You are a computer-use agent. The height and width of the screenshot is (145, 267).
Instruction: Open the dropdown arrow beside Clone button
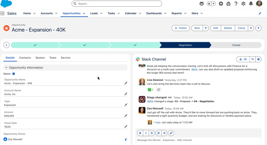click(x=251, y=28)
